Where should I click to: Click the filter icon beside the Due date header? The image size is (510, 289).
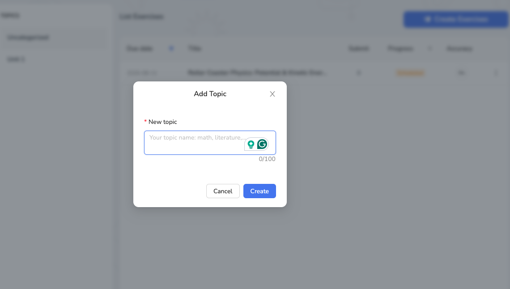pos(171,48)
